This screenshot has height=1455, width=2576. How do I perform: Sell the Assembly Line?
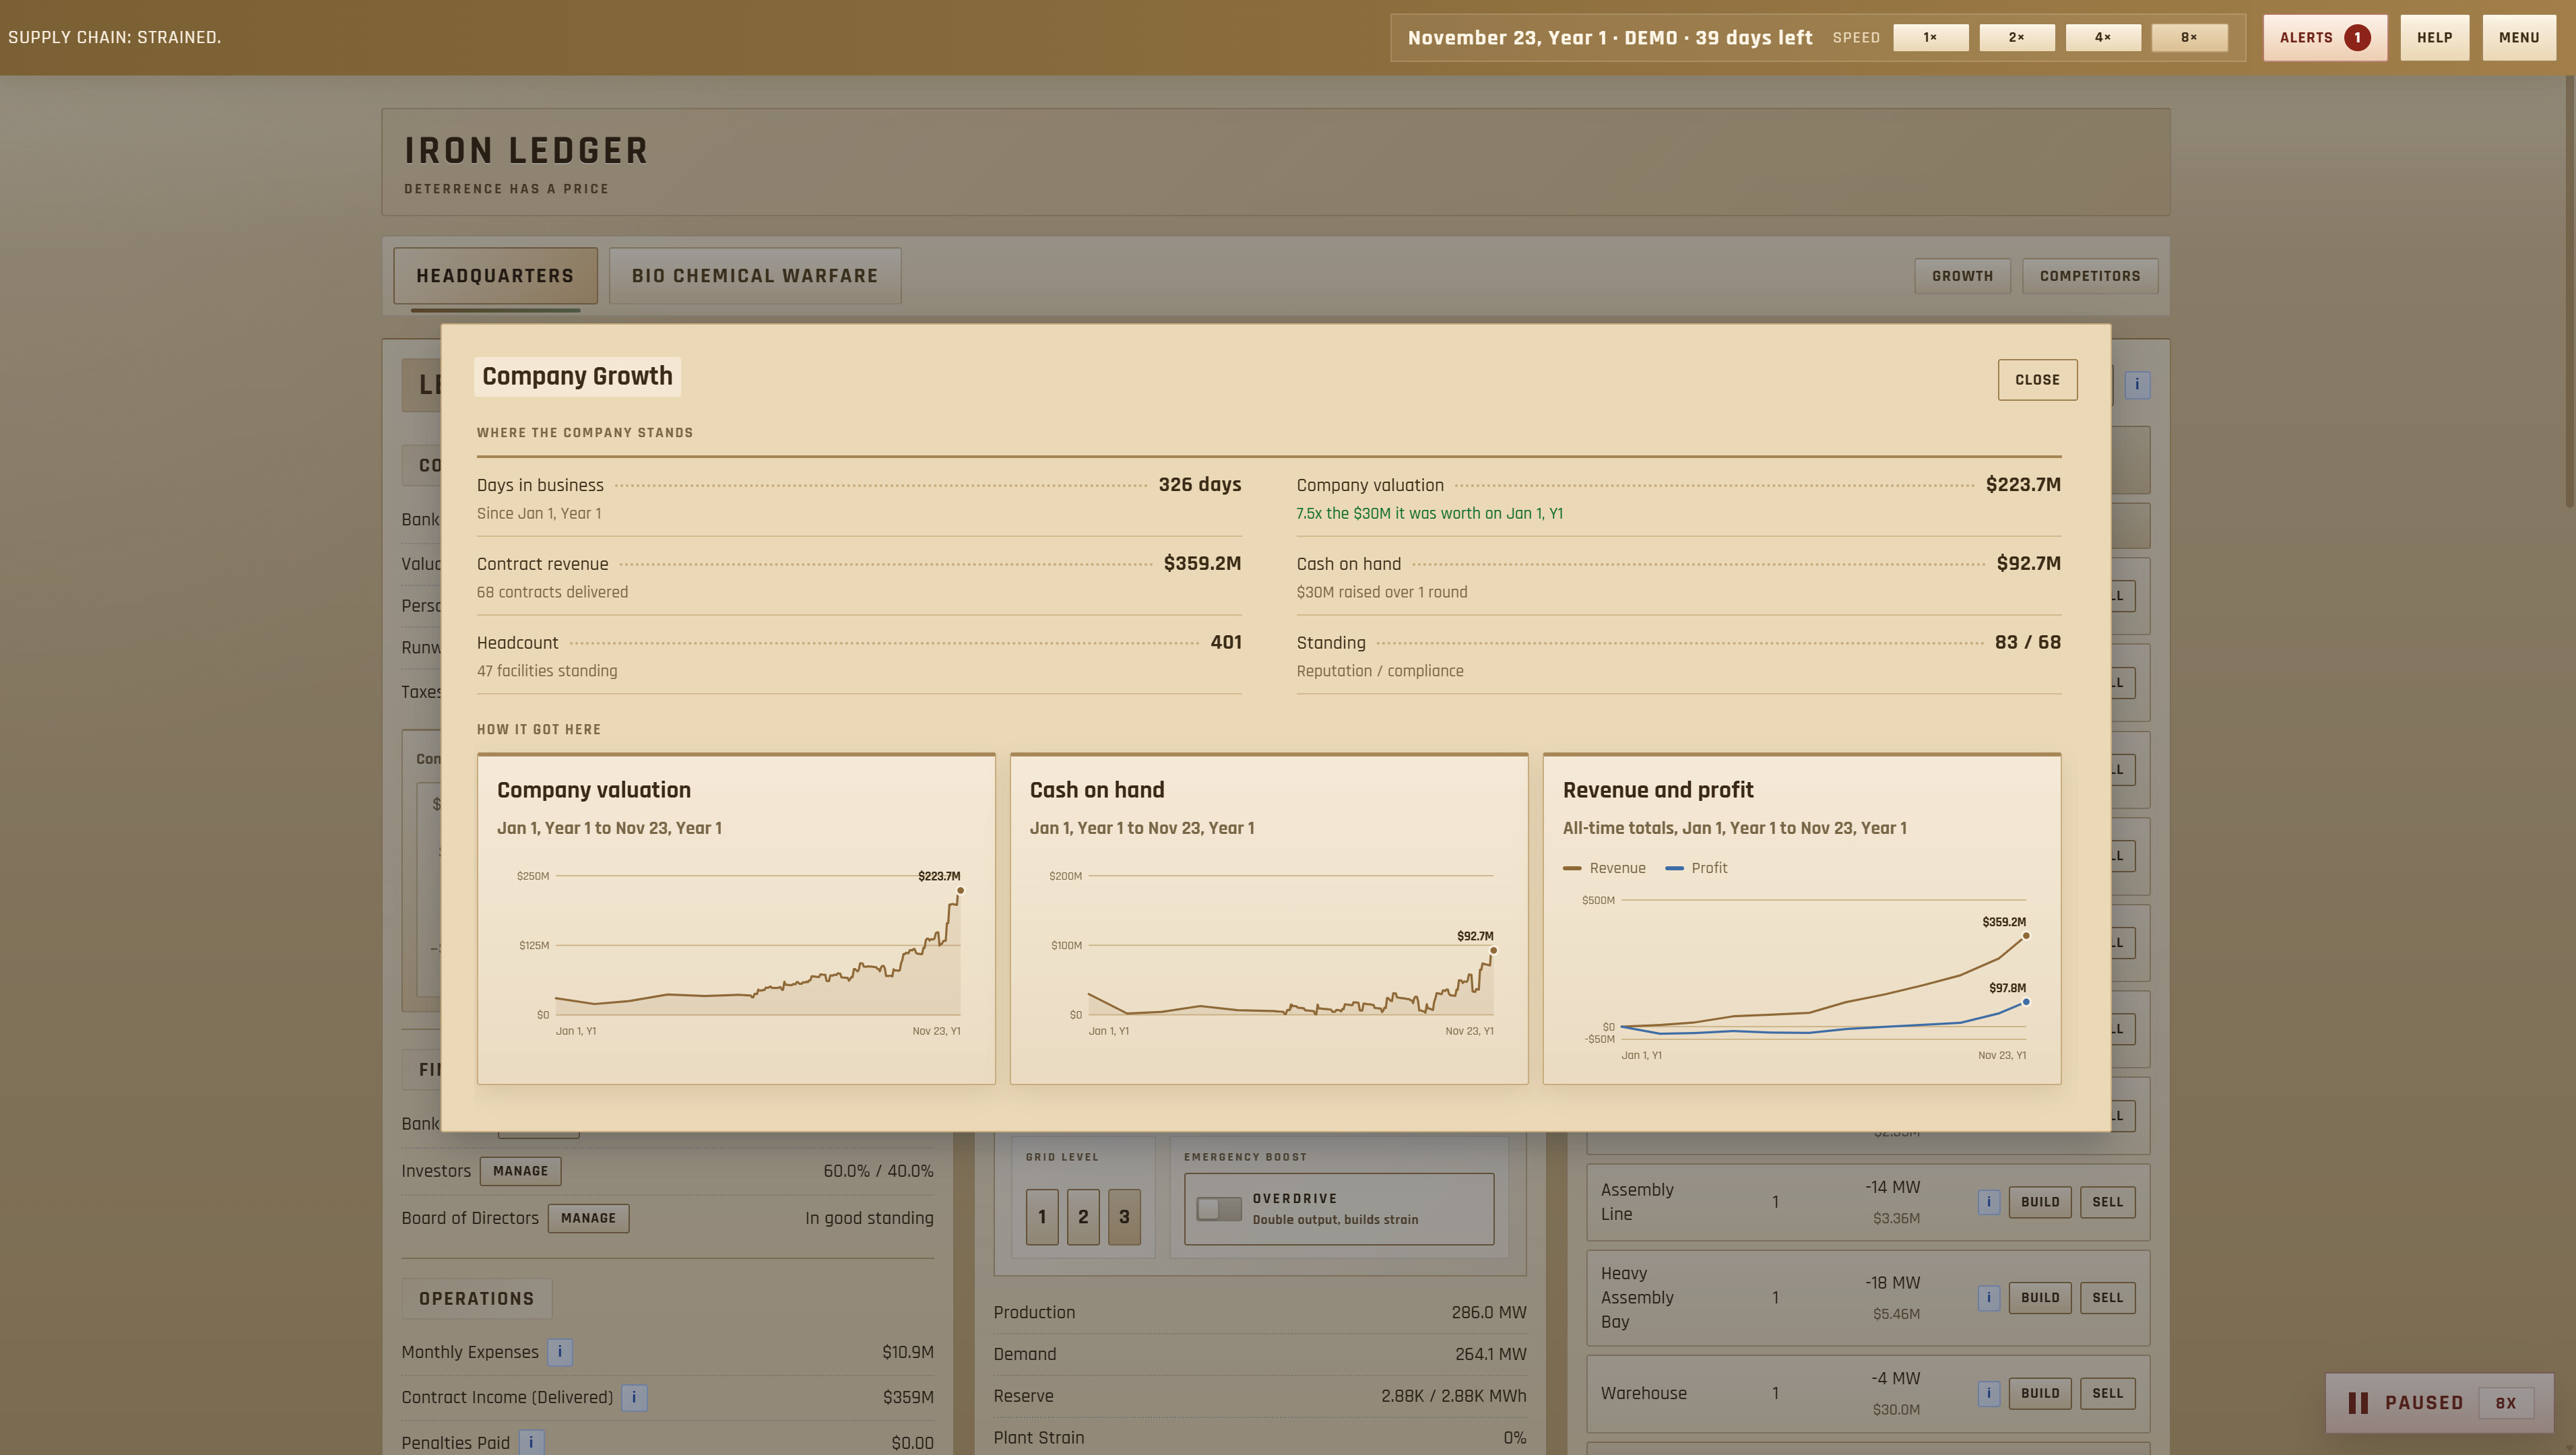2107,1202
